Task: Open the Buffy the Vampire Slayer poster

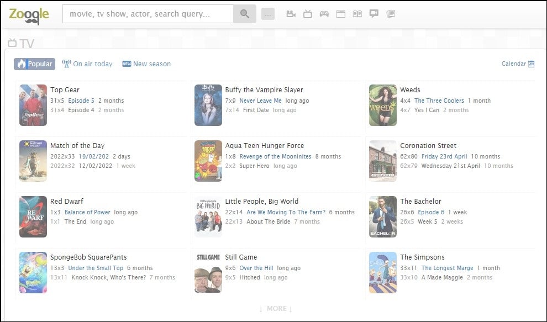Action: [x=208, y=105]
